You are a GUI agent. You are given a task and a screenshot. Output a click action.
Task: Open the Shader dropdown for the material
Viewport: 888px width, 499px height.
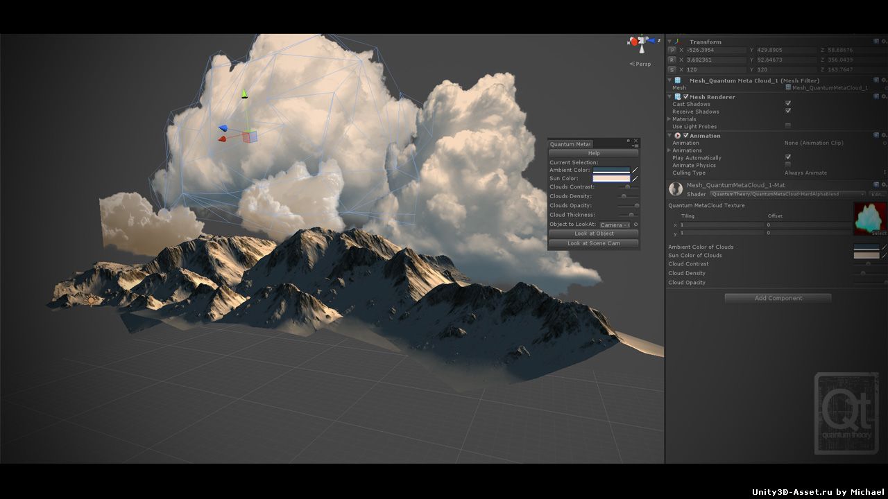tap(787, 194)
